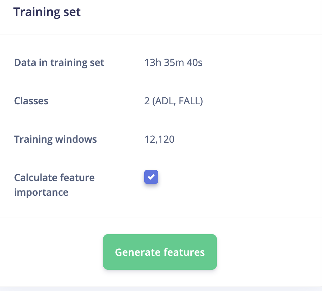Select the Training set heading
The image size is (322, 291).
[47, 12]
